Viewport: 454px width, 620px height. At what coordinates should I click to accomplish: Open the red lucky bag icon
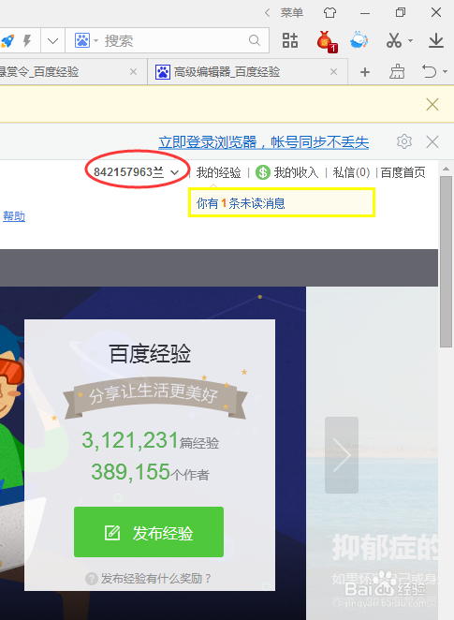(327, 41)
